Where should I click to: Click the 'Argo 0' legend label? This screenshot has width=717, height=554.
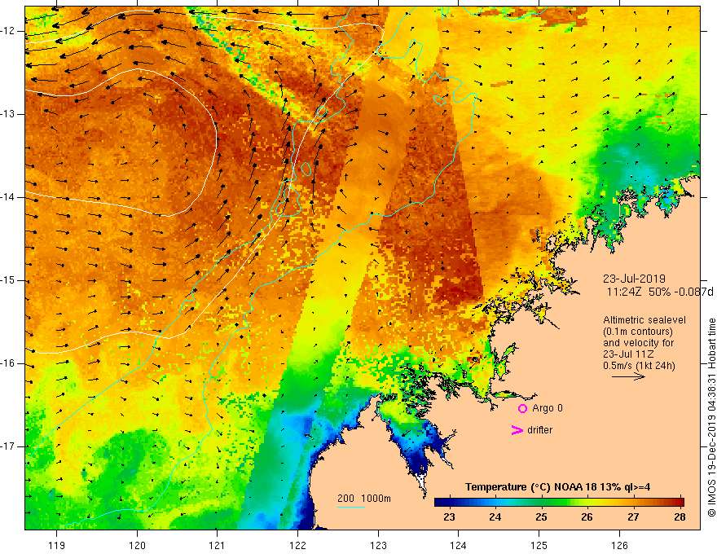(x=548, y=408)
